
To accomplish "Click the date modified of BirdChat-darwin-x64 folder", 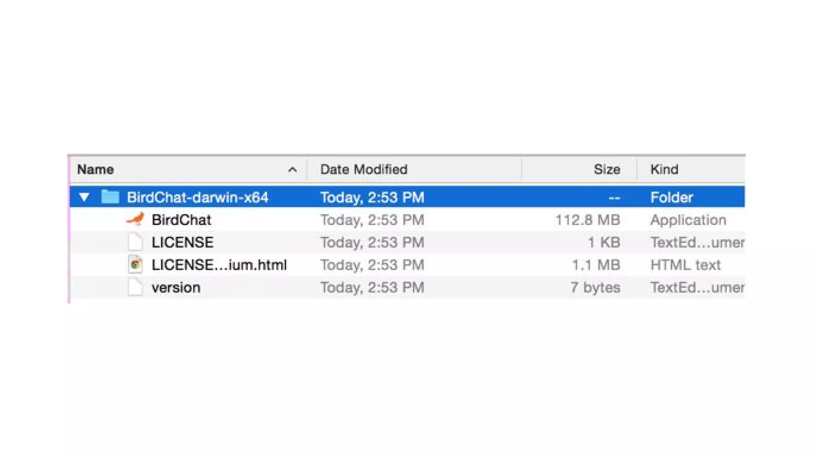I will (x=372, y=197).
